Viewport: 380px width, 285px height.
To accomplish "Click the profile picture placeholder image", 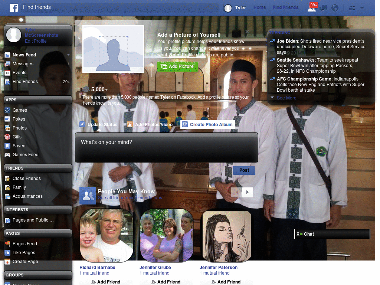I will [x=114, y=49].
